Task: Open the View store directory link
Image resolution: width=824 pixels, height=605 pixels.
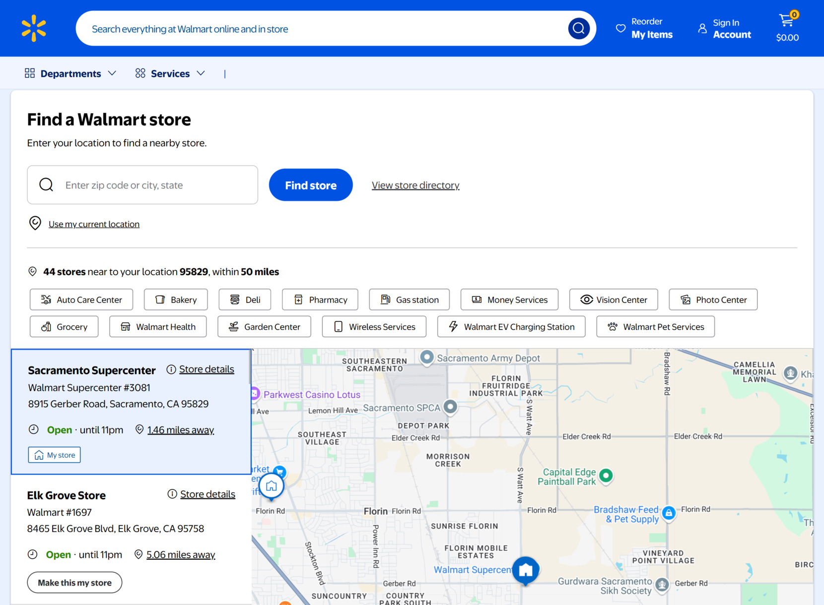Action: point(415,184)
